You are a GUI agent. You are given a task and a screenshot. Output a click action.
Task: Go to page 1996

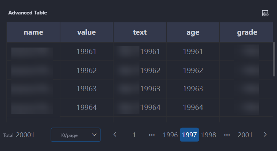click(x=170, y=135)
